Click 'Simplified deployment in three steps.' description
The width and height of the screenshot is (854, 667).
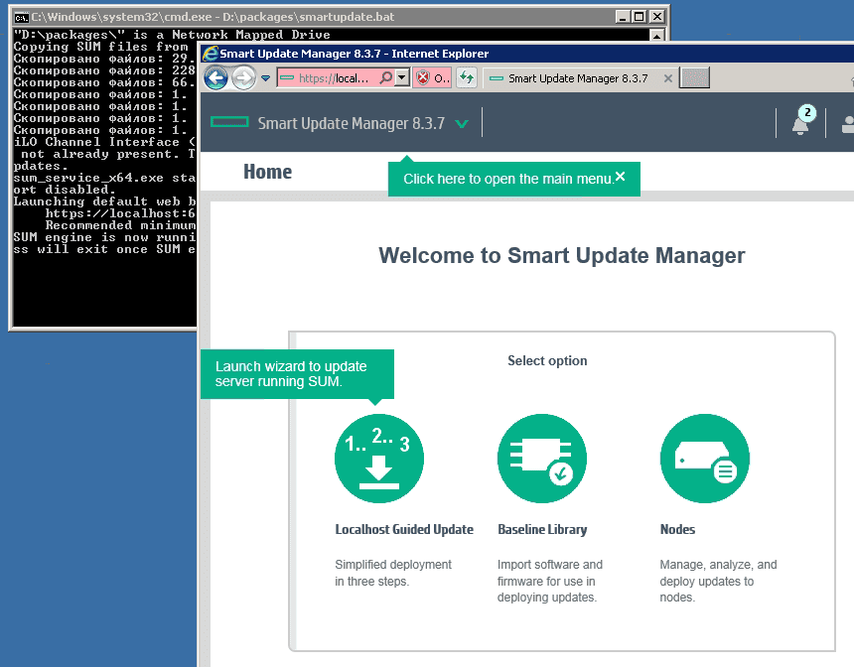pos(393,573)
